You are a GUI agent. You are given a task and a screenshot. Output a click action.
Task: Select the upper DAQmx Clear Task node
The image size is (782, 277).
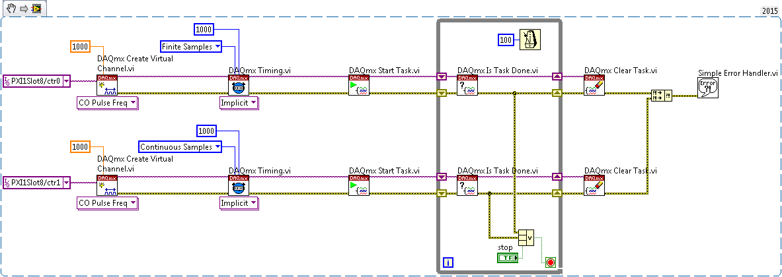pos(594,85)
